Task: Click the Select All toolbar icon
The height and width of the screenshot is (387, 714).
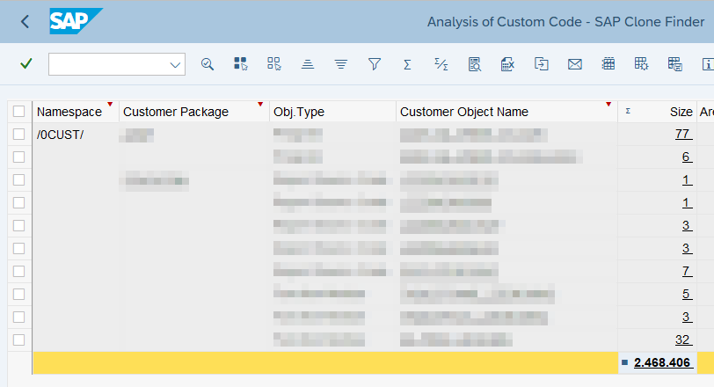Action: click(240, 63)
